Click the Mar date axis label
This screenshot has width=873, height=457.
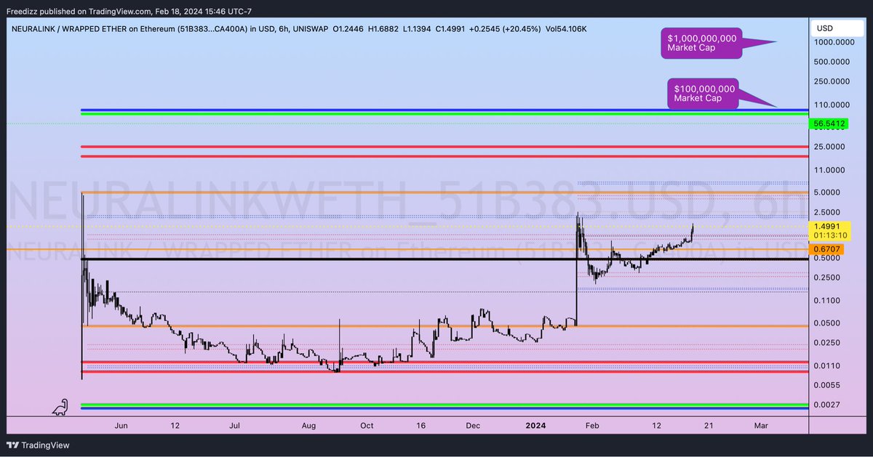760,425
